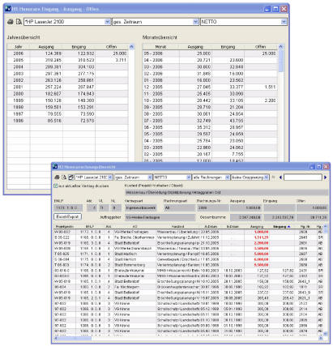
Task: Click the horizontal scrollbar of the invoice list
Action: point(73,338)
